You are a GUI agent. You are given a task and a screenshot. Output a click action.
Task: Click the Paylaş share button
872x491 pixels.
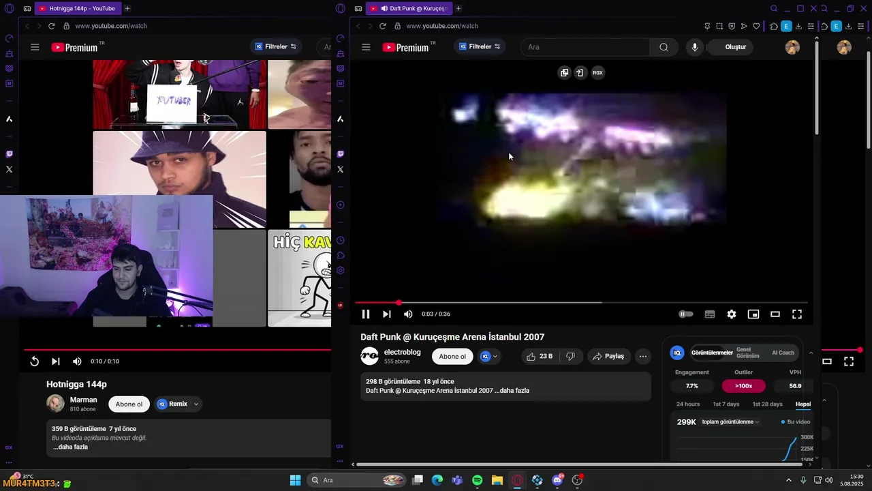pos(608,356)
